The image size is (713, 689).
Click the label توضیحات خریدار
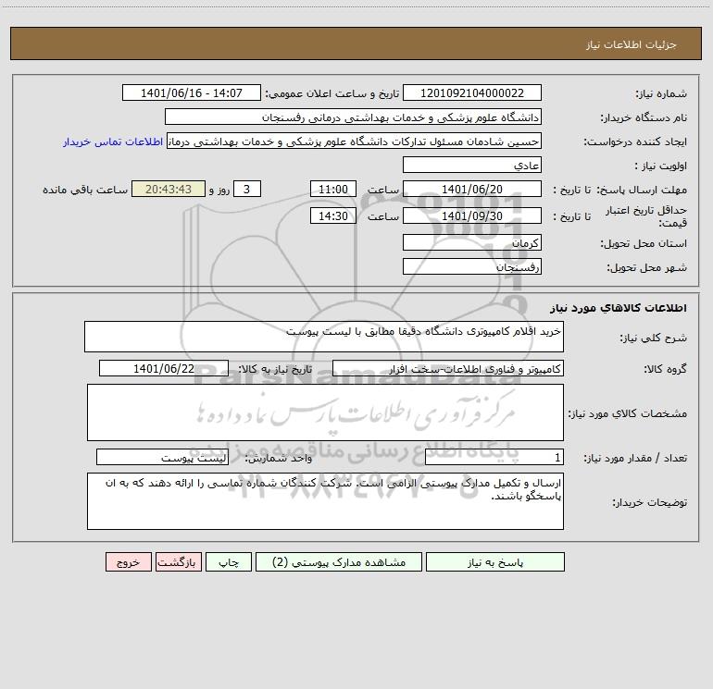pos(649,503)
